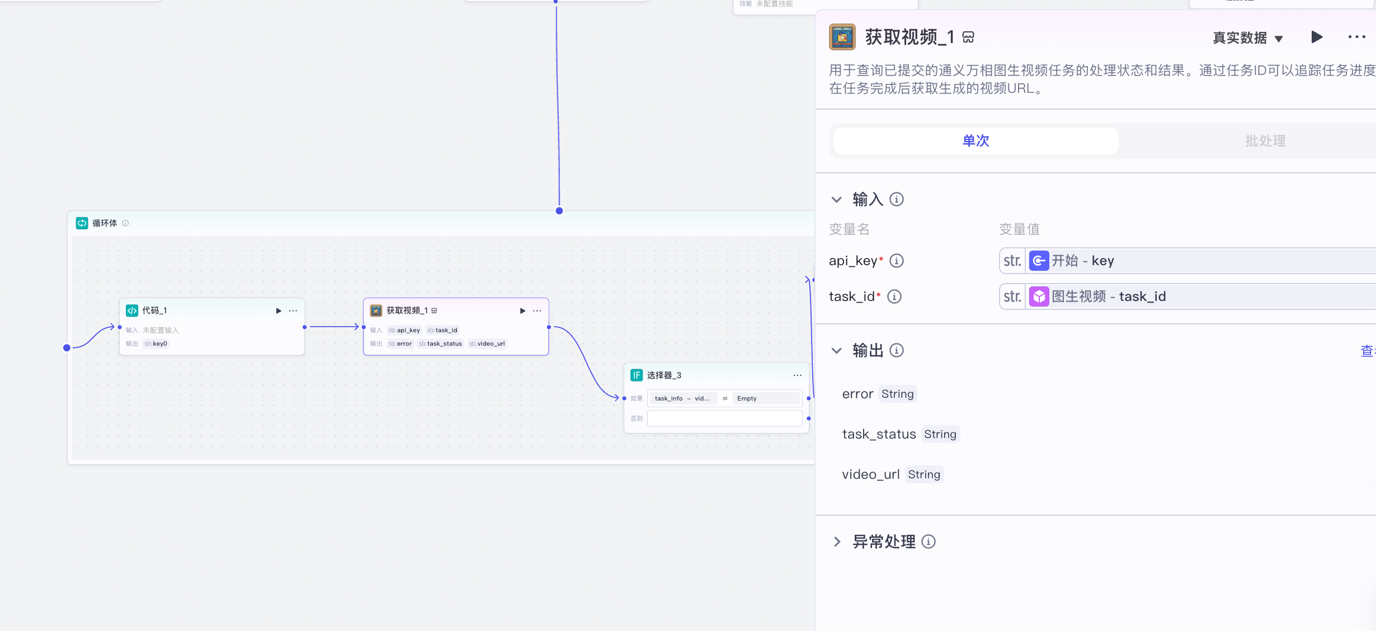This screenshot has width=1376, height=631.
Task: Click the 获取视频_1 panel node icon
Action: pyautogui.click(x=842, y=37)
